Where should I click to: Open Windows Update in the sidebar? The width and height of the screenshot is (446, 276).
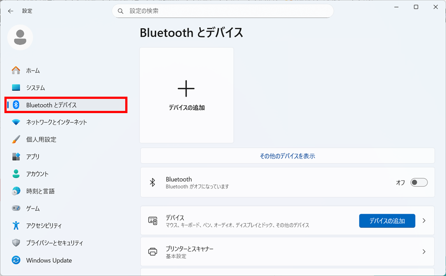click(66, 260)
